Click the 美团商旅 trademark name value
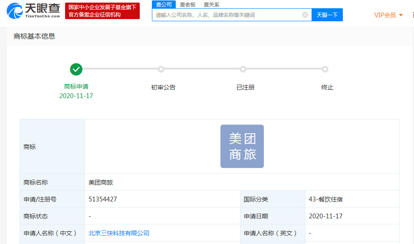 [x=101, y=182]
